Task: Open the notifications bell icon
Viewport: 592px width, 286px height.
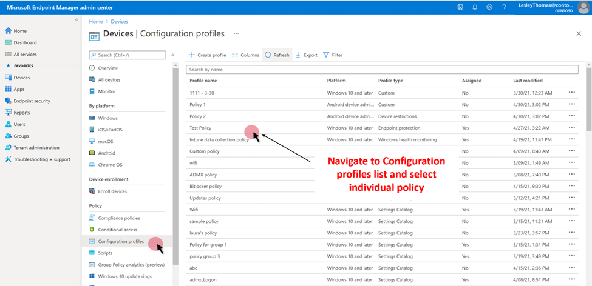Action: pyautogui.click(x=475, y=7)
